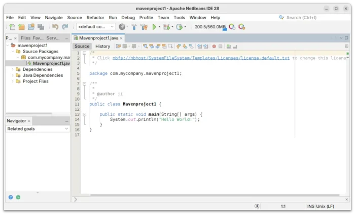Run the project with green play icon

pos(154,27)
